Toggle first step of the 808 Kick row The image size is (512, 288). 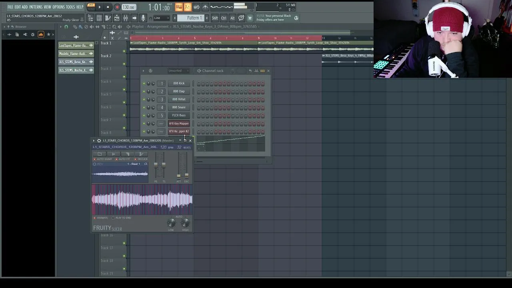[198, 84]
